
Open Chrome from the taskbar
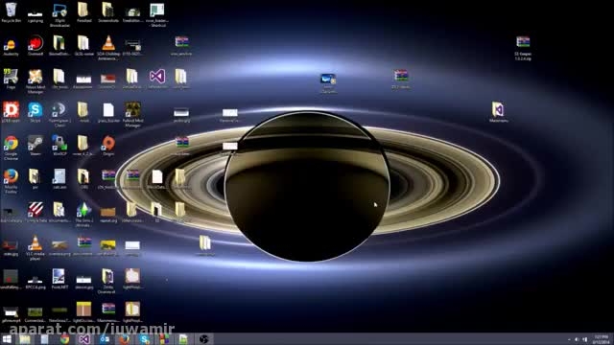click(64, 339)
